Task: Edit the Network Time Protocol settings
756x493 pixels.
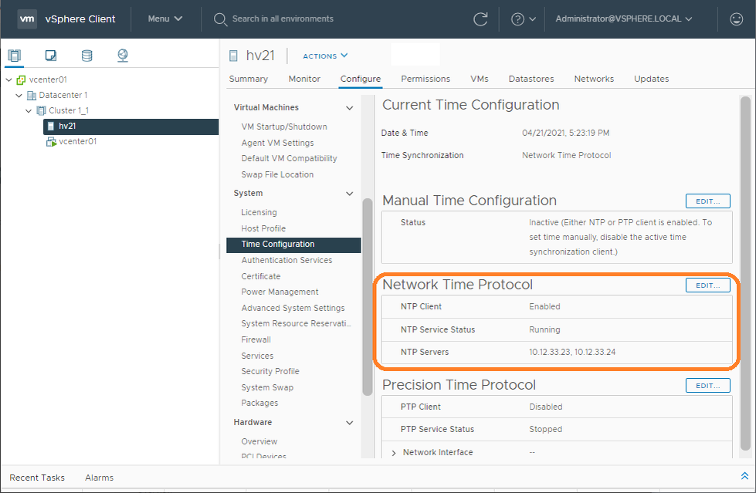Action: (x=708, y=285)
